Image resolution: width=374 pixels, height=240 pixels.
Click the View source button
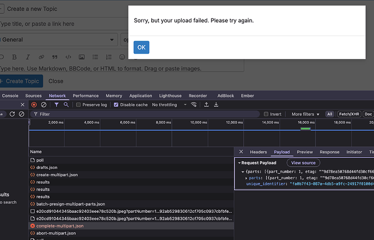tap(303, 163)
